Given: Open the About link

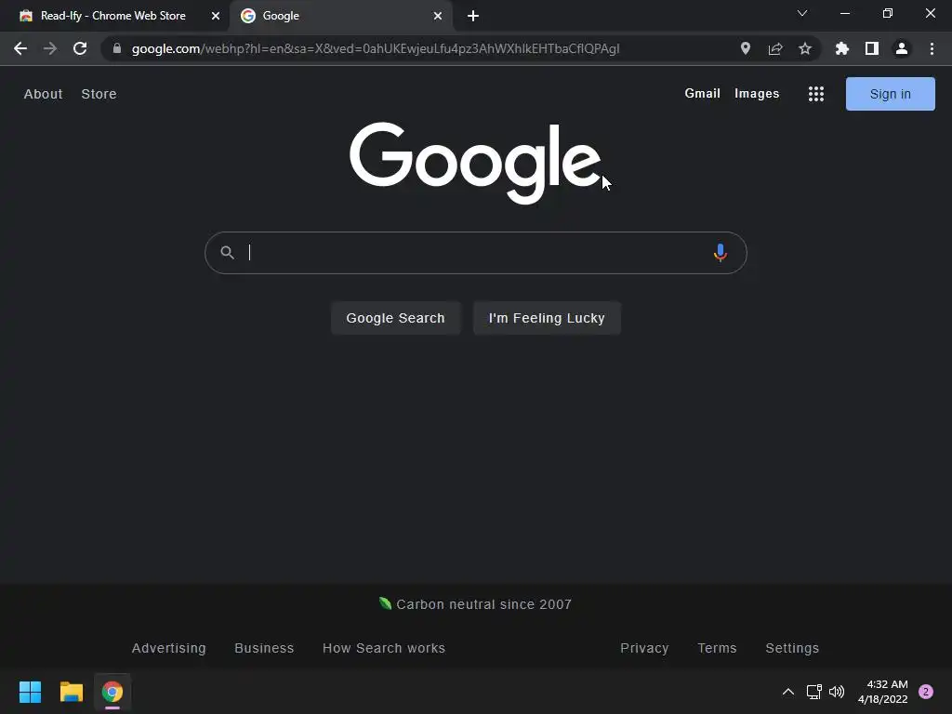Looking at the screenshot, I should pos(43,94).
